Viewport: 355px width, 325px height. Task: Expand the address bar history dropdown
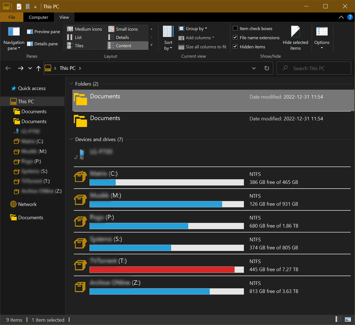pos(254,68)
